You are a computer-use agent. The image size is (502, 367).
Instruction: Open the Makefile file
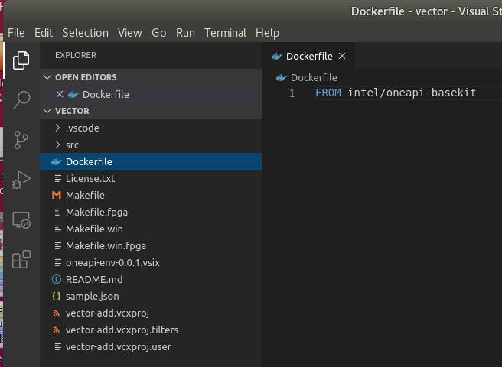pos(85,195)
